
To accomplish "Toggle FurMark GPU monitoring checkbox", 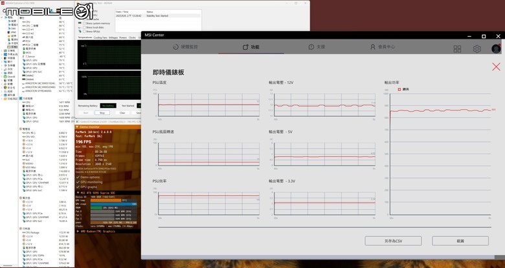I will point(78,182).
